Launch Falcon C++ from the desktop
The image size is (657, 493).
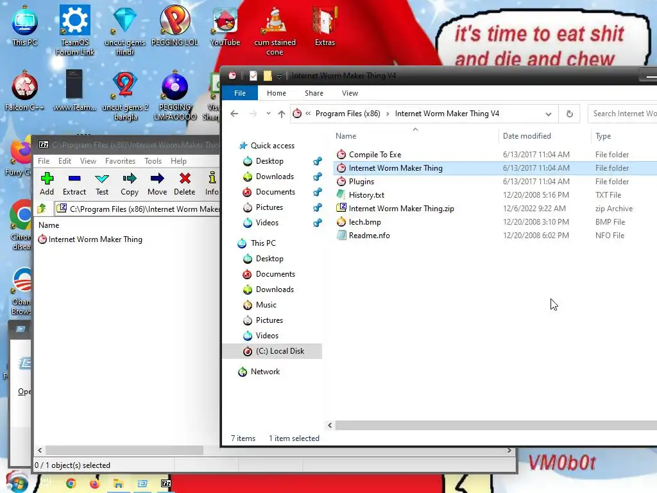pyautogui.click(x=25, y=91)
